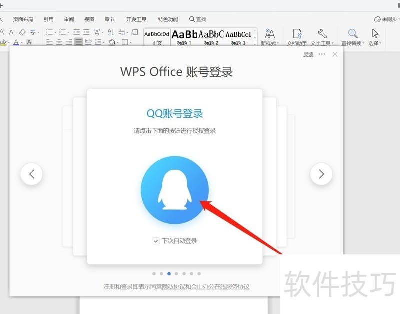This screenshot has width=400, height=314.
Task: Apply the 标题 1 heading style
Action: 184,37
